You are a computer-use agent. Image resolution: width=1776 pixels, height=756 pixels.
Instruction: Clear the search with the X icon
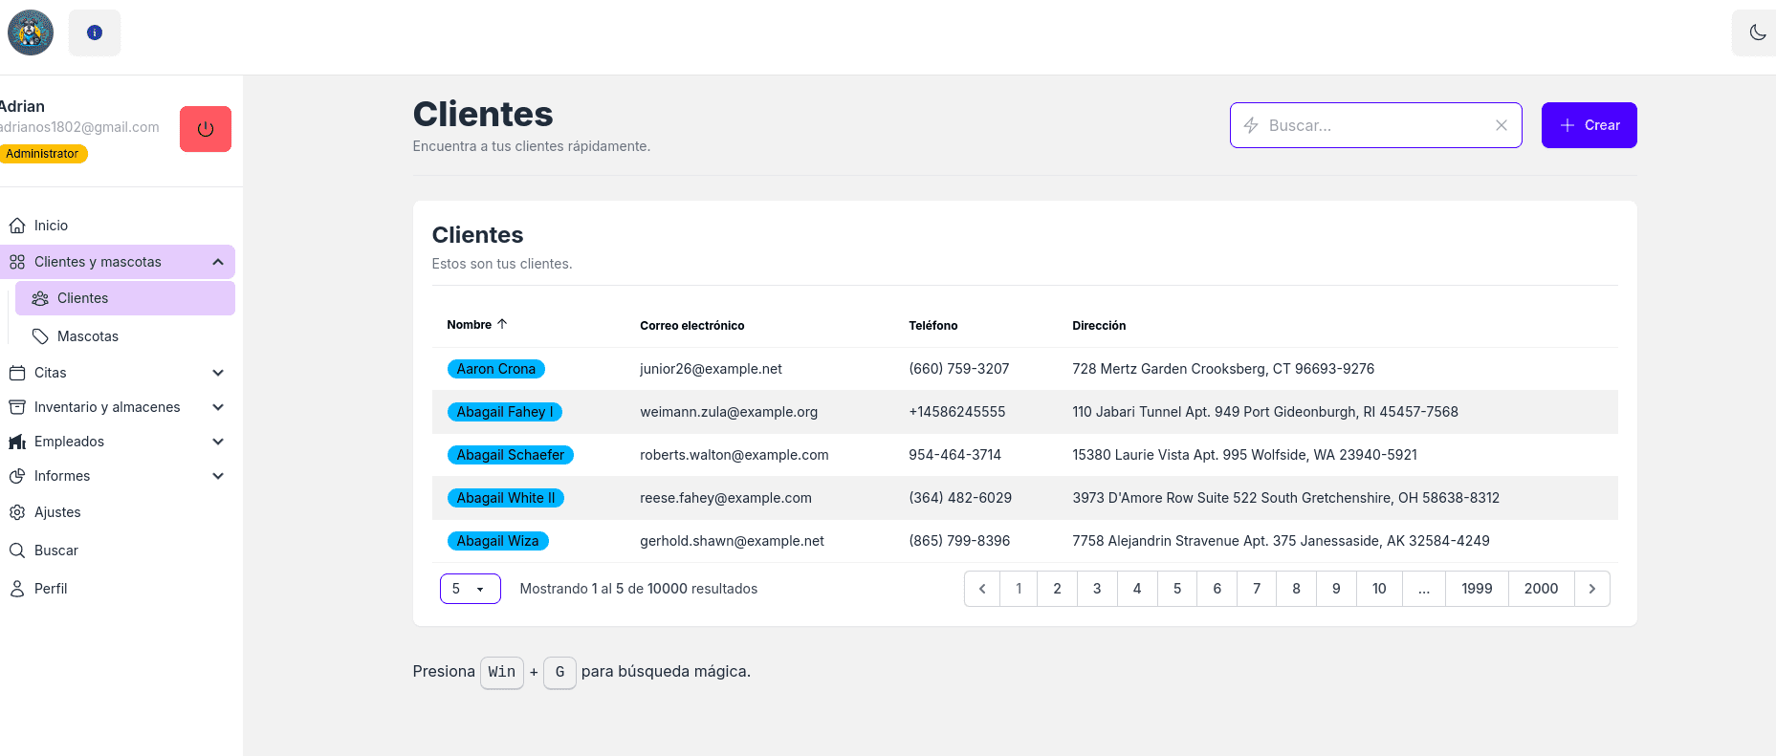1502,125
